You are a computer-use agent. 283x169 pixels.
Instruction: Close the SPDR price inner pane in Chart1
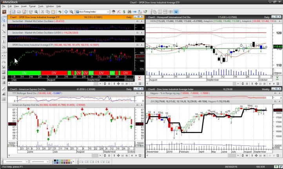pyautogui.click(x=141, y=45)
